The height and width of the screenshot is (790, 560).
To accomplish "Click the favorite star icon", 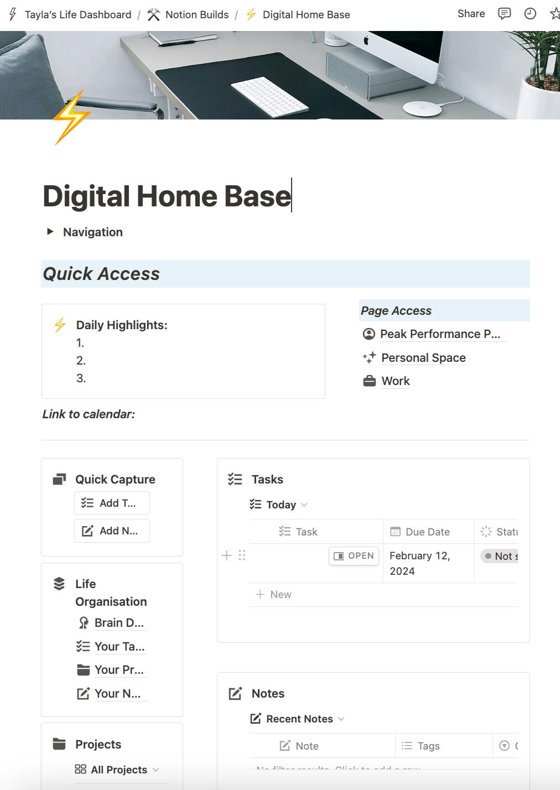I will pos(554,14).
